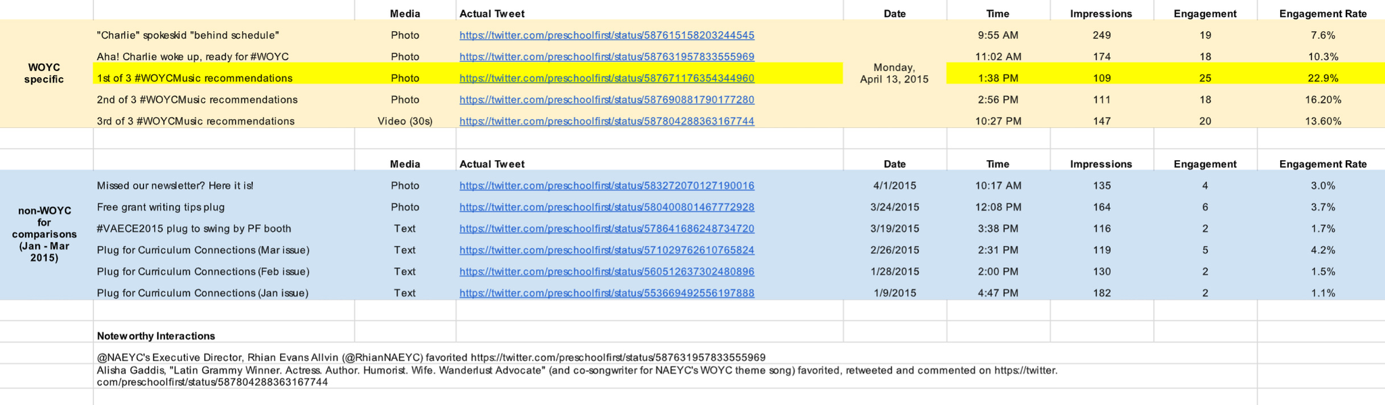This screenshot has height=405, width=1385.
Task: Open the Free grant writing tips tweet link
Action: click(x=607, y=208)
